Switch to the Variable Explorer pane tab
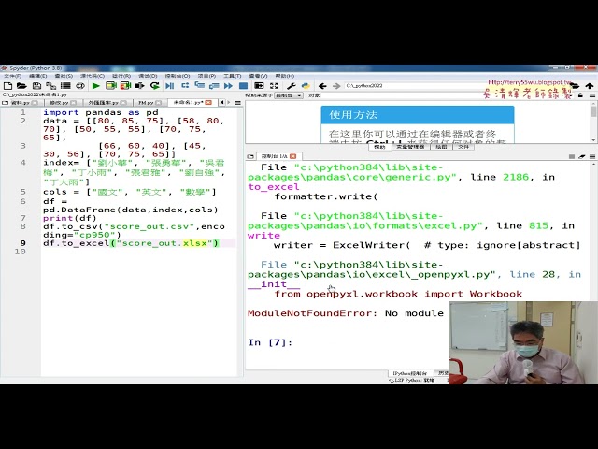The image size is (598, 449). tap(410, 147)
